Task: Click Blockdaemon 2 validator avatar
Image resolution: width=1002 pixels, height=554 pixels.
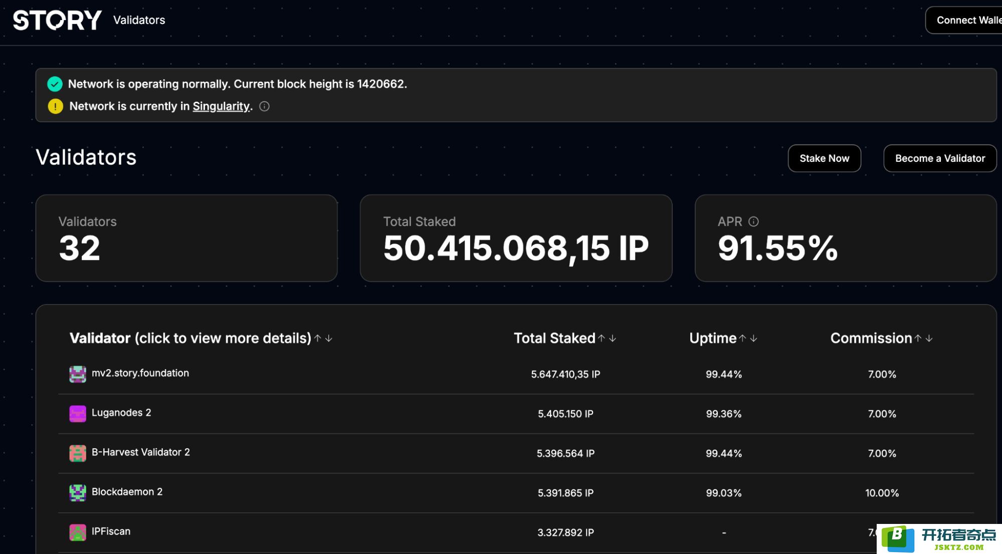Action: coord(78,493)
